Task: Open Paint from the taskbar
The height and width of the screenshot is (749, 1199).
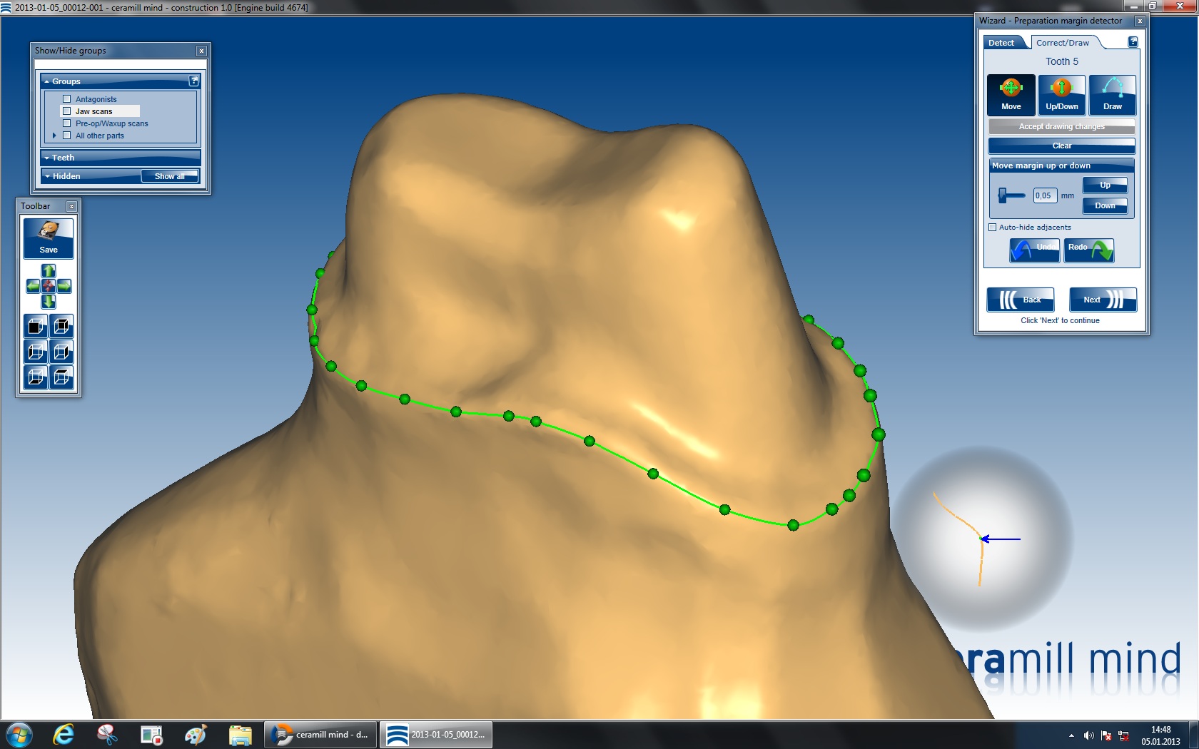Action: 196,735
